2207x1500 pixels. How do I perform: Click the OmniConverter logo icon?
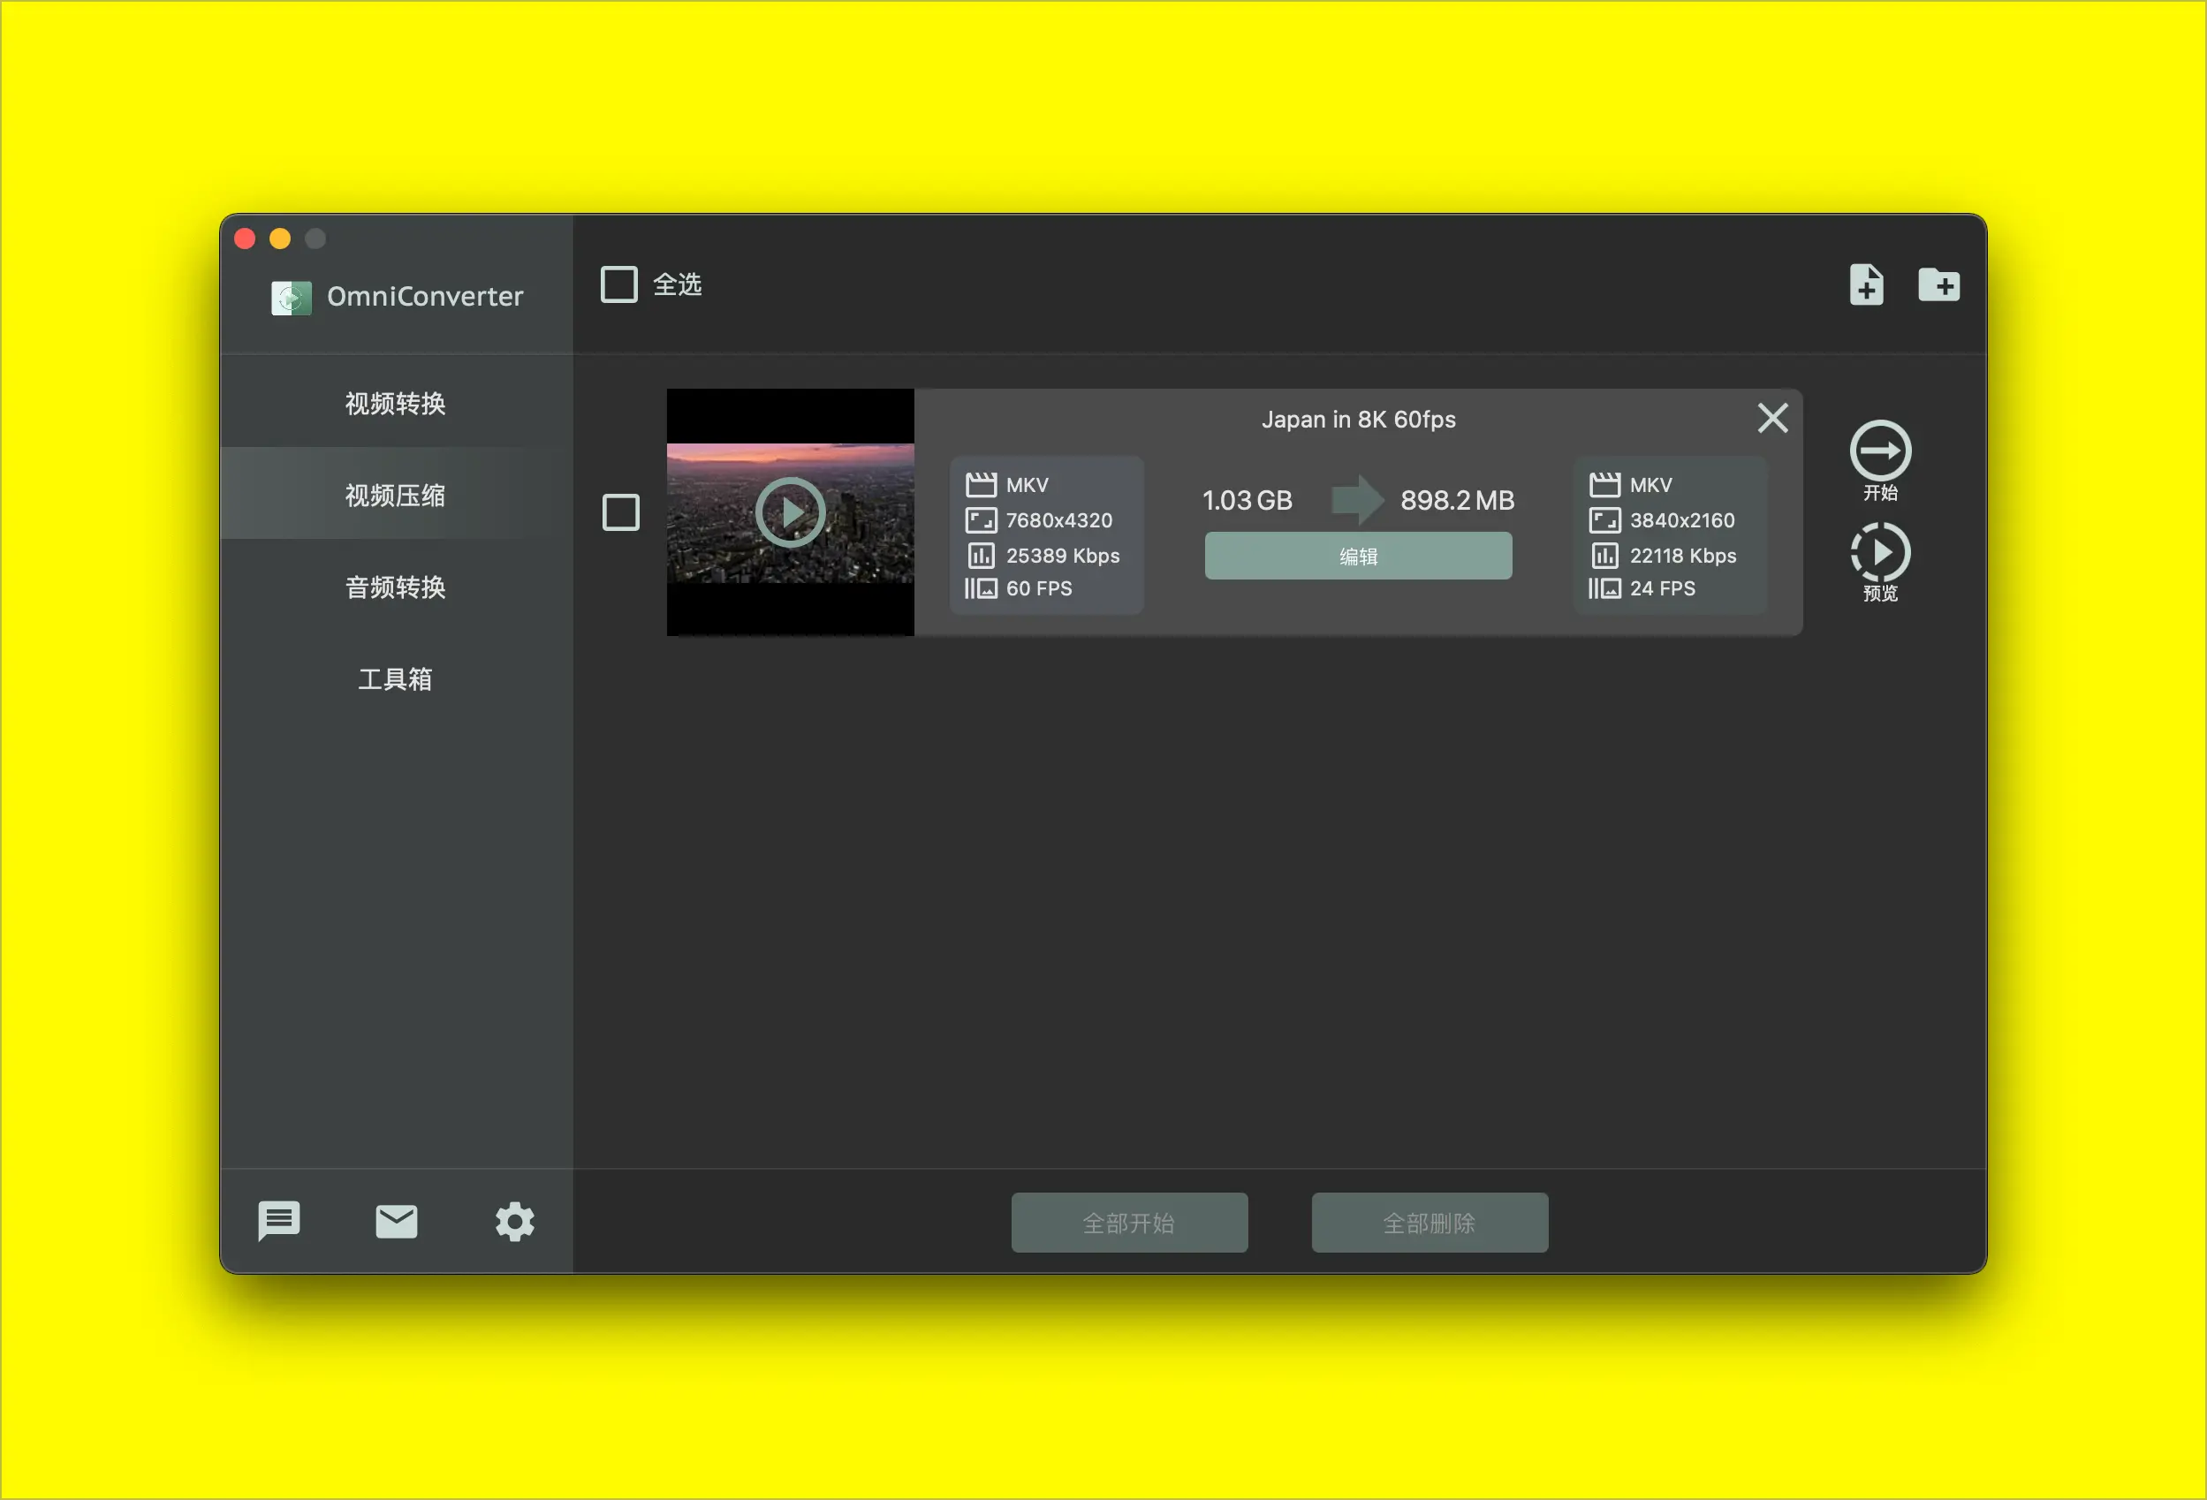[291, 297]
